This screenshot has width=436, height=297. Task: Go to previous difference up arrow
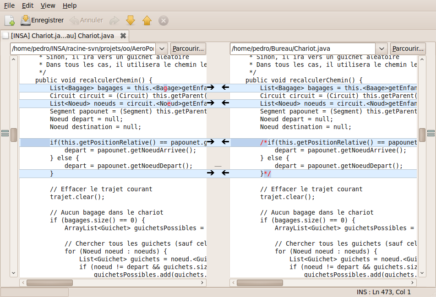pyautogui.click(x=147, y=21)
